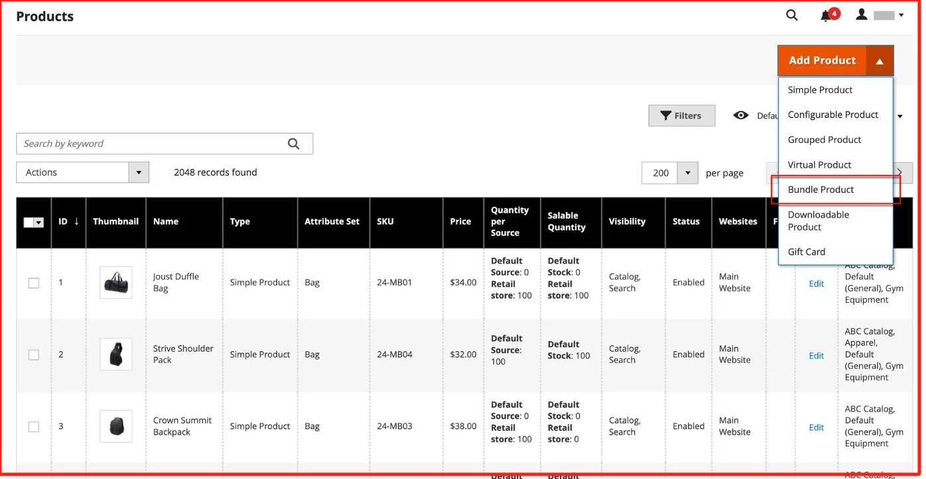Open the notifications bell icon
926x479 pixels.
827,15
